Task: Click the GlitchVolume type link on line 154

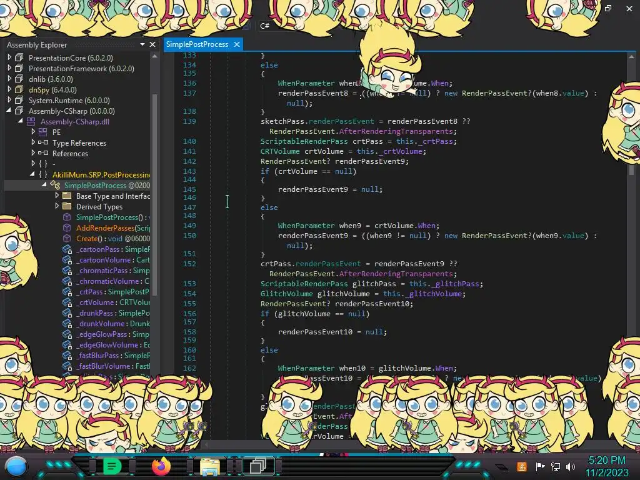Action: coord(286,294)
